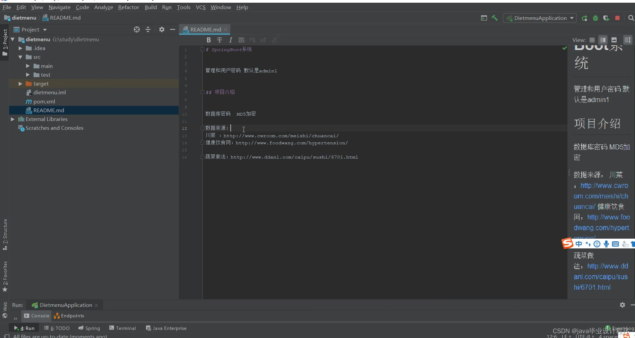Collapse all nodes in Project panel
The height and width of the screenshot is (338, 635).
pos(148,29)
